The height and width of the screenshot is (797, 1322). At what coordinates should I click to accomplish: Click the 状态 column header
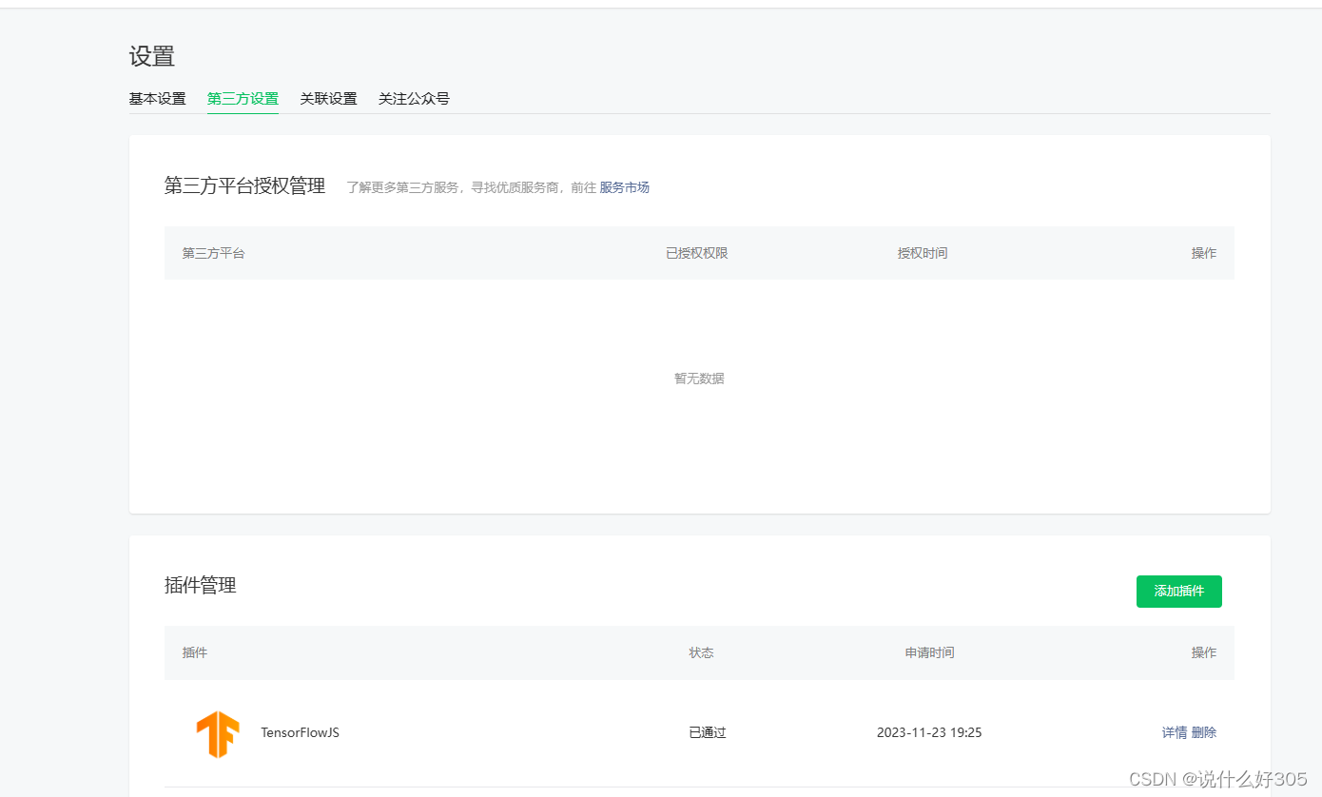[701, 652]
